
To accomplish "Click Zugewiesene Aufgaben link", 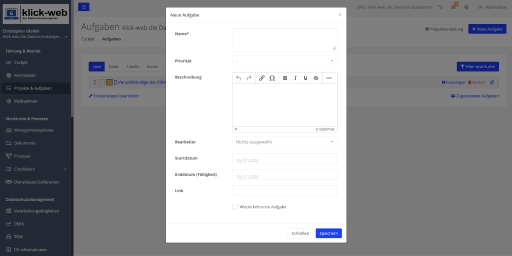I will click(x=474, y=96).
